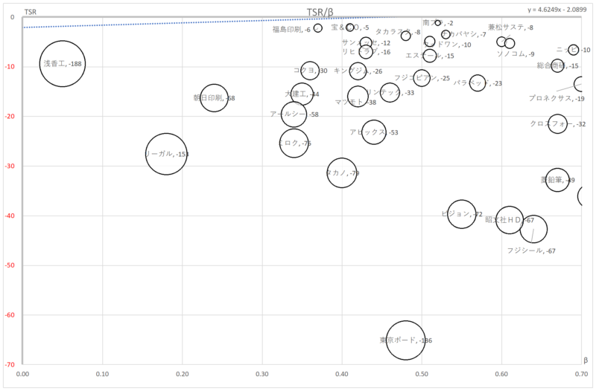Select the タカラスタ, -8 bubble
Image resolution: width=596 pixels, height=391 pixels.
405,36
